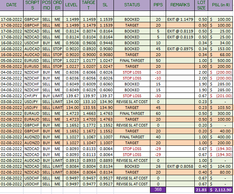Click the target cell 1.4663
234x194 pixels.
88,114
